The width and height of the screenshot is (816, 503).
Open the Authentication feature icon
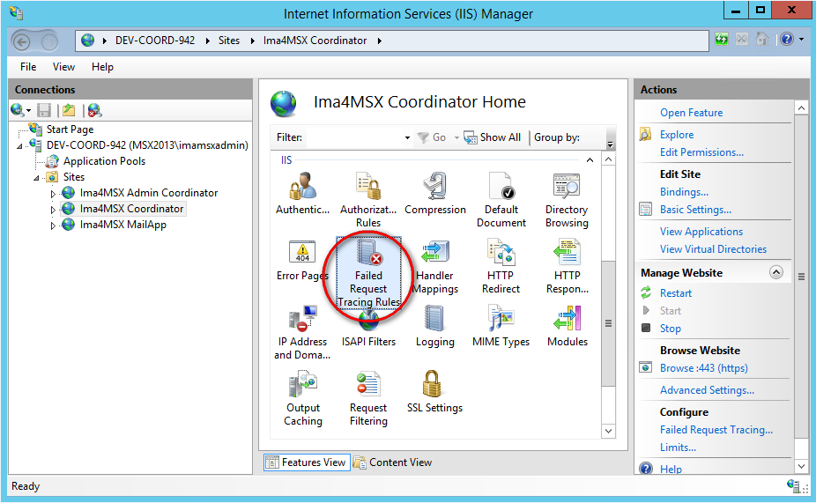[302, 194]
